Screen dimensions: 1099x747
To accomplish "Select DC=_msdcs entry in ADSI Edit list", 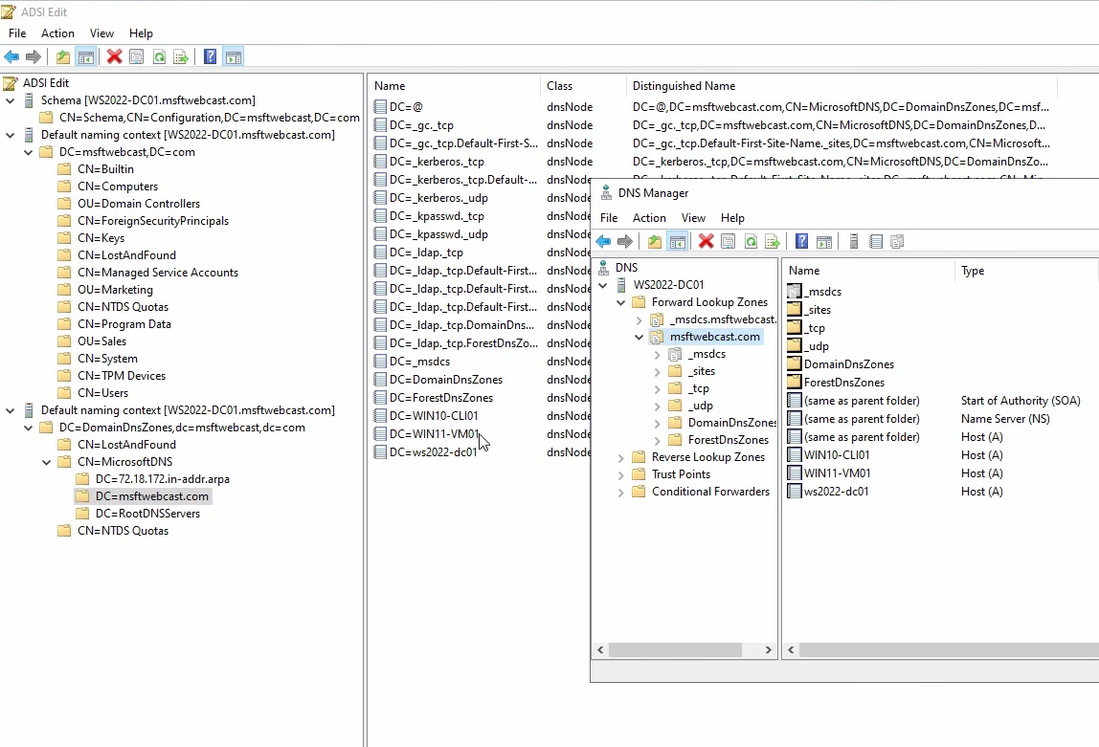I will [x=420, y=362].
